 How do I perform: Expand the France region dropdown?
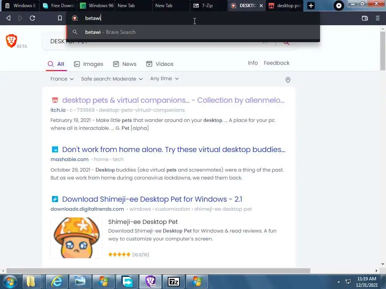coord(62,79)
